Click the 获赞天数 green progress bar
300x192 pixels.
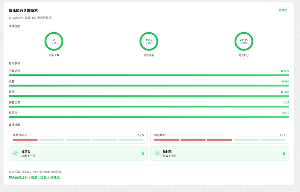tap(149, 107)
